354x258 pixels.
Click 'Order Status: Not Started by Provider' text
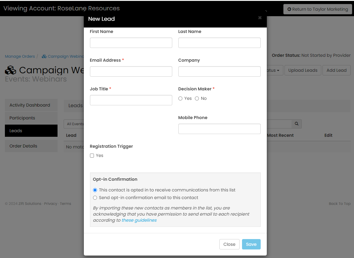click(311, 56)
